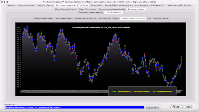Switch to Text Mining and NLP Analytics
This screenshot has width=199, height=112.
coord(179,5)
